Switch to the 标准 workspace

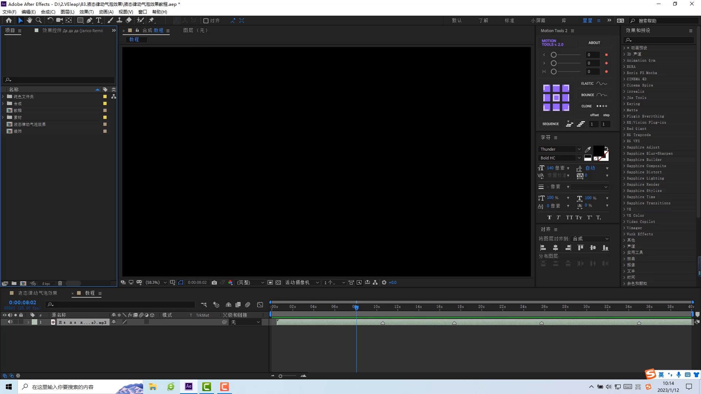tap(510, 21)
